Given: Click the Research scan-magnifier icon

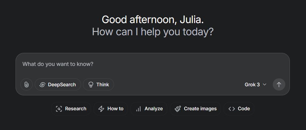Looking at the screenshot, I should click(x=59, y=109).
